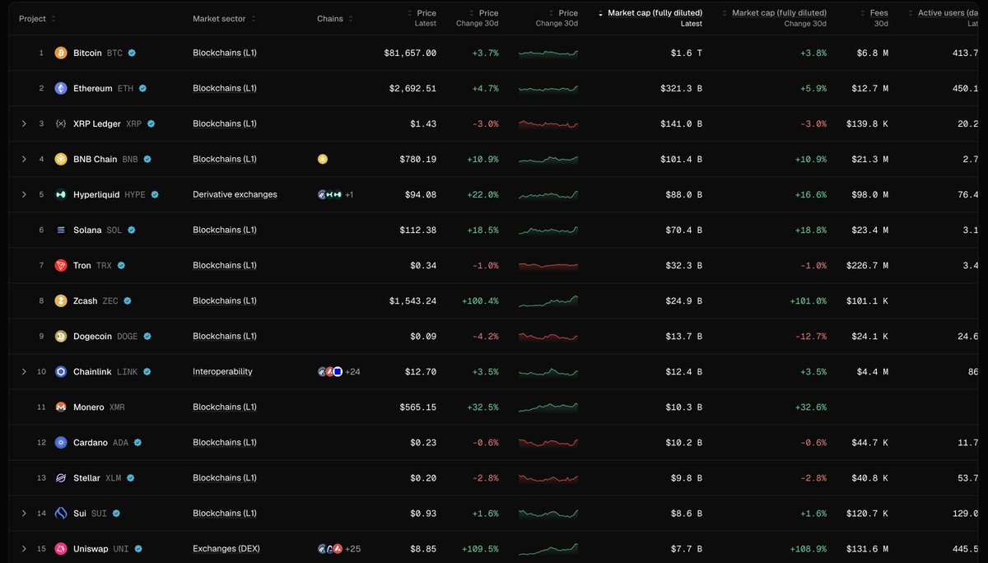Image resolution: width=988 pixels, height=563 pixels.
Task: Sort by the Project column header
Action: click(x=37, y=18)
